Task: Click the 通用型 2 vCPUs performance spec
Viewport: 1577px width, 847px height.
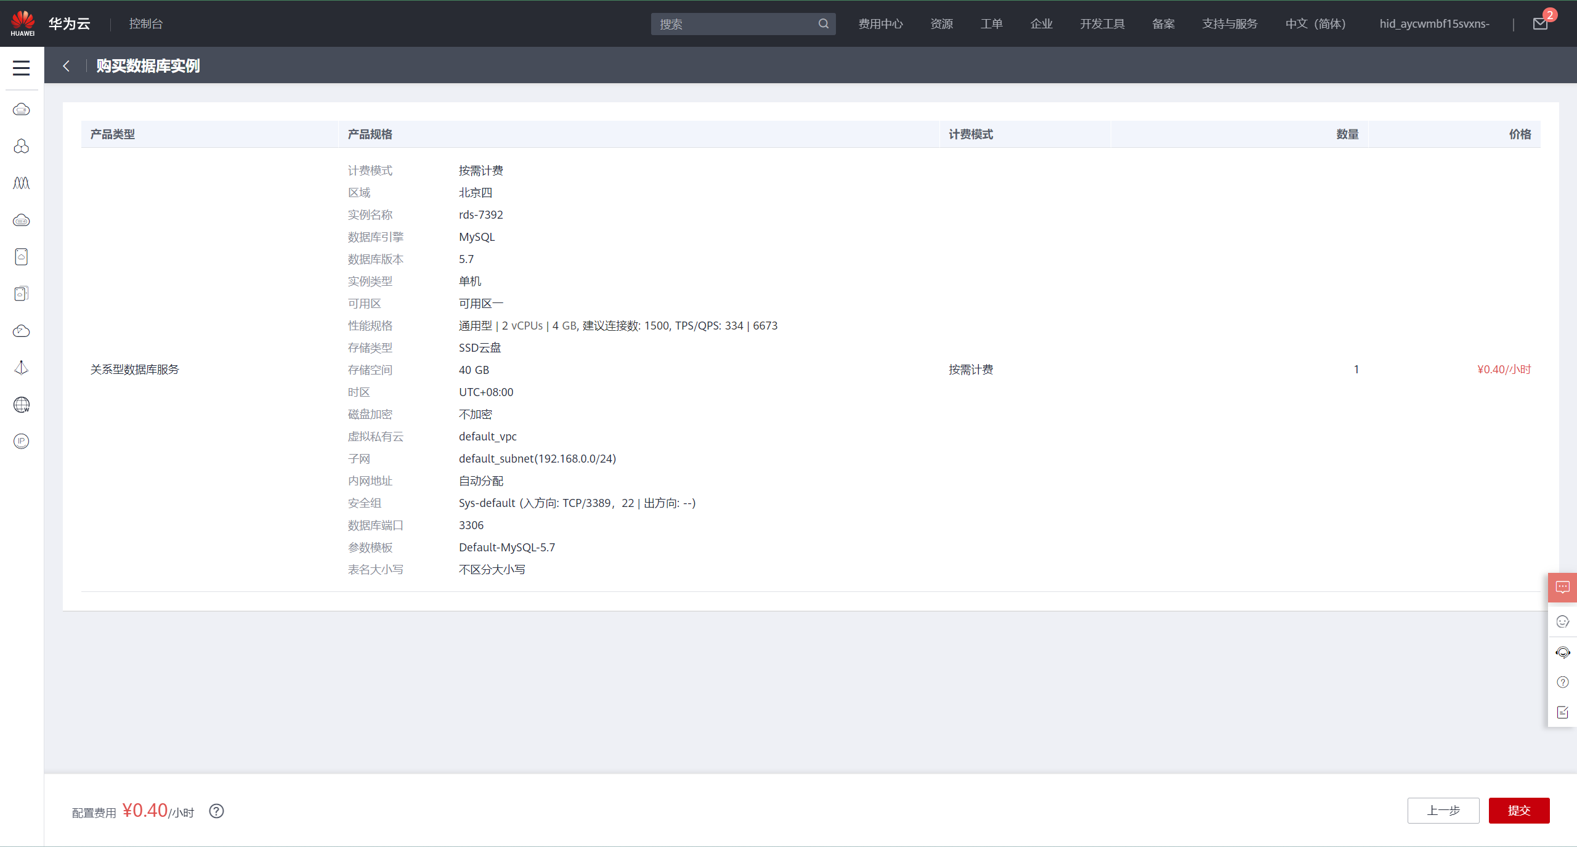Action: pos(618,326)
